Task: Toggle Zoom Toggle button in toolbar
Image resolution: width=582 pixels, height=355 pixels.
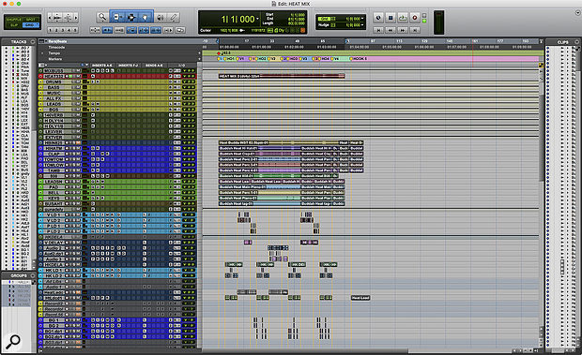Action: (x=95, y=30)
